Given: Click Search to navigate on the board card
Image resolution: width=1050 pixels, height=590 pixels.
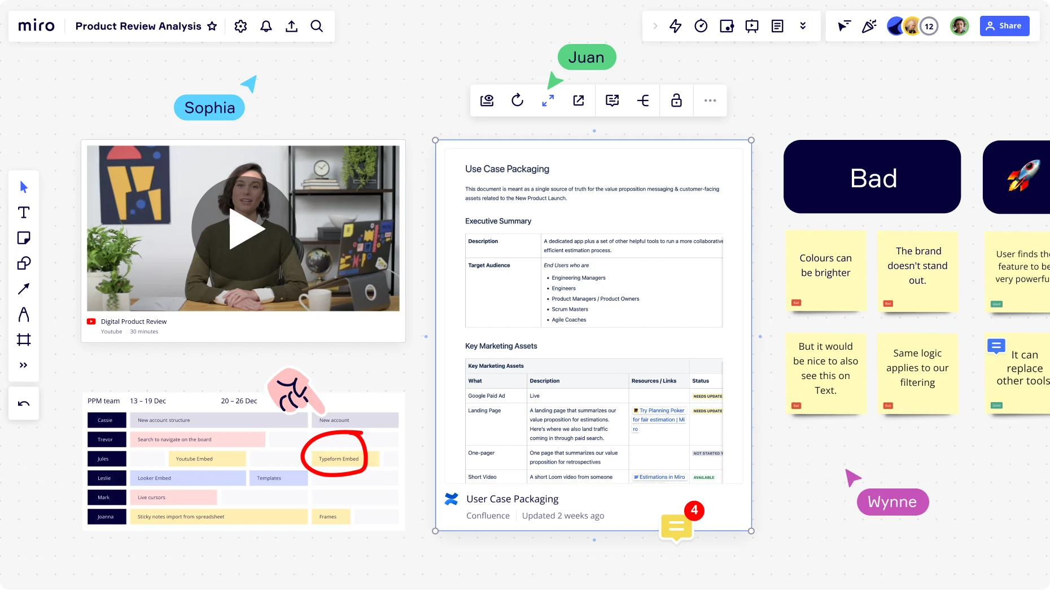Looking at the screenshot, I should (x=198, y=439).
